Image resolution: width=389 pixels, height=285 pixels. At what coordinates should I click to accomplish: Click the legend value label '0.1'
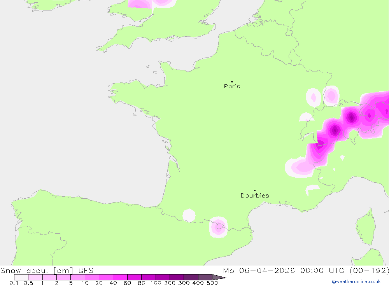[x=14, y=283]
